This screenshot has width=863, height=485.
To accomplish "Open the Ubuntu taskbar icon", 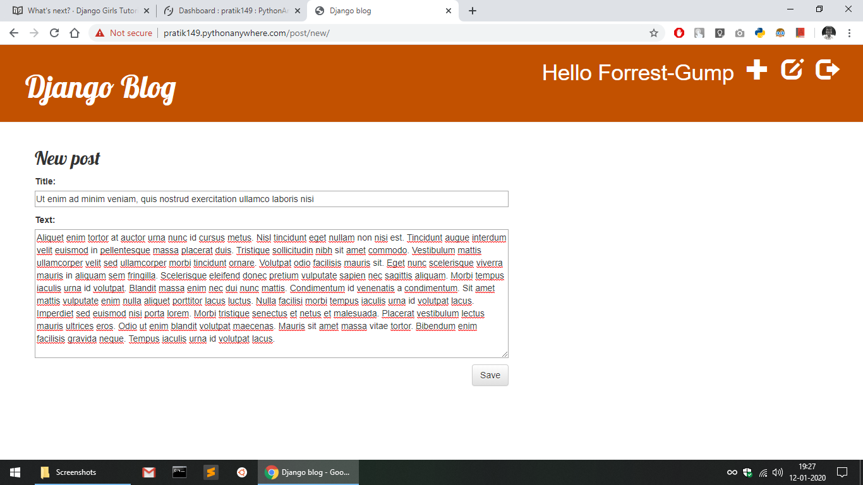I will coord(241,472).
